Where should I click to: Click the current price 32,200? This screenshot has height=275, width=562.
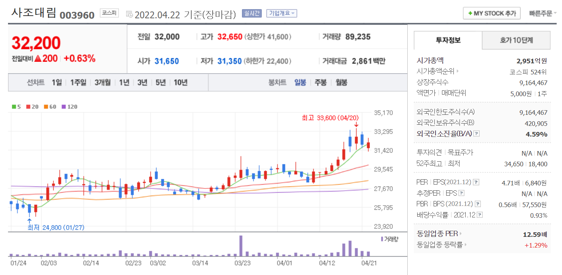tap(36, 43)
